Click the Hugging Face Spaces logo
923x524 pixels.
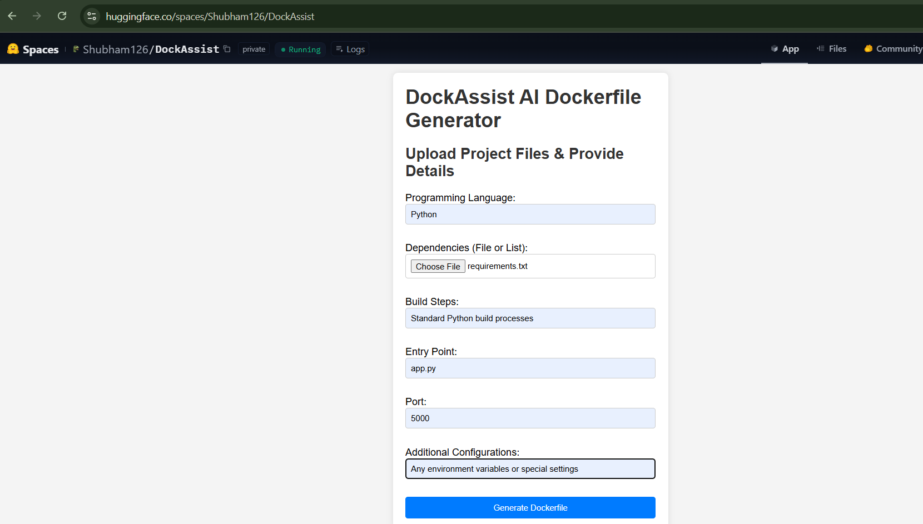pos(33,49)
